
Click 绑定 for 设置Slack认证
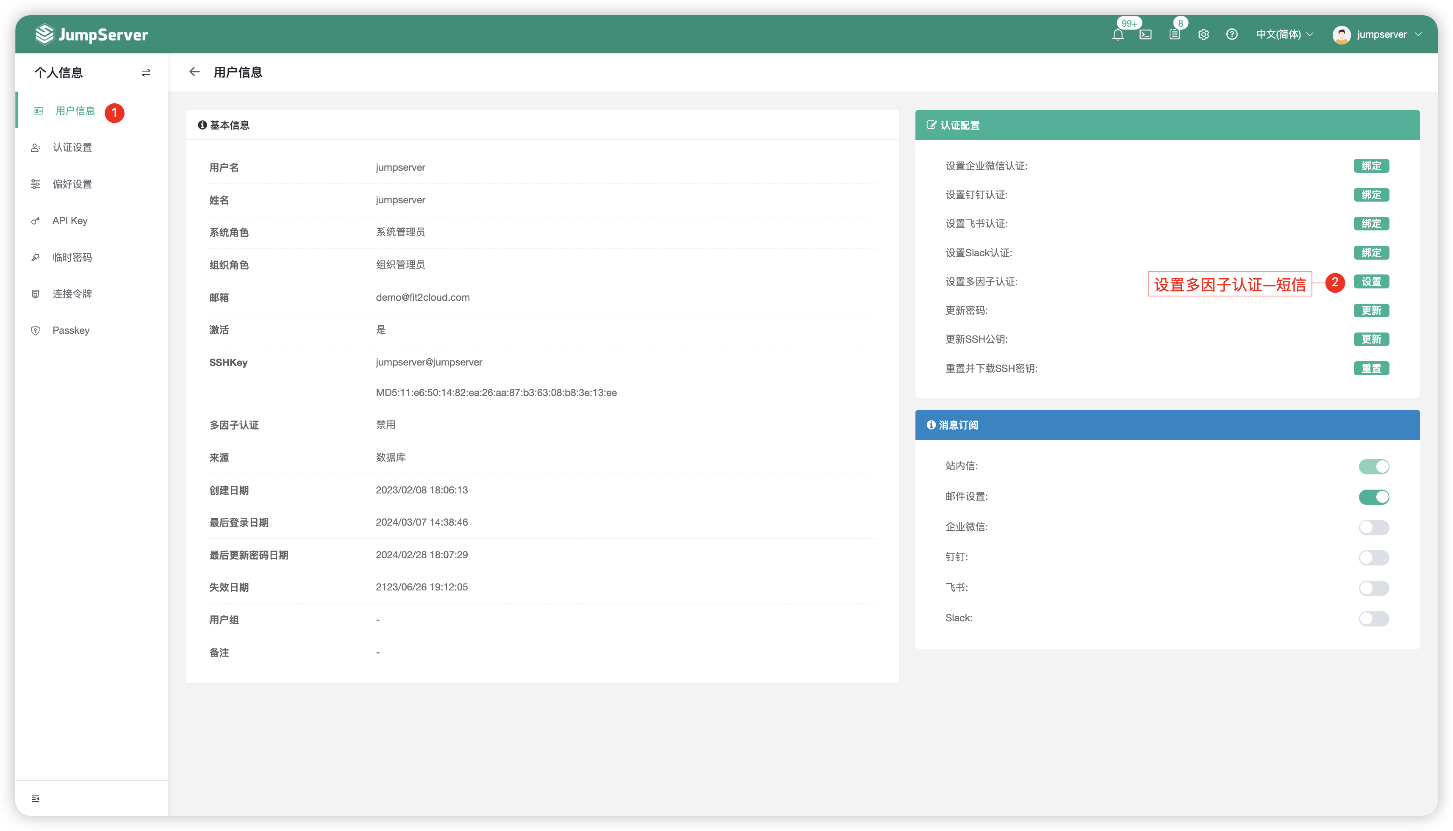1371,253
